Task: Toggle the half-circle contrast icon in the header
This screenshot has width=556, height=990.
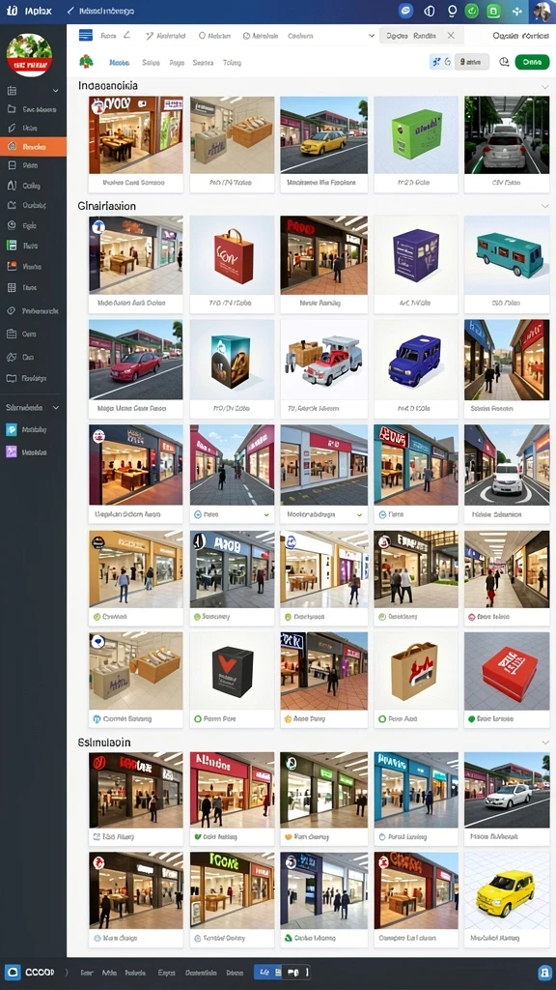Action: tap(430, 11)
